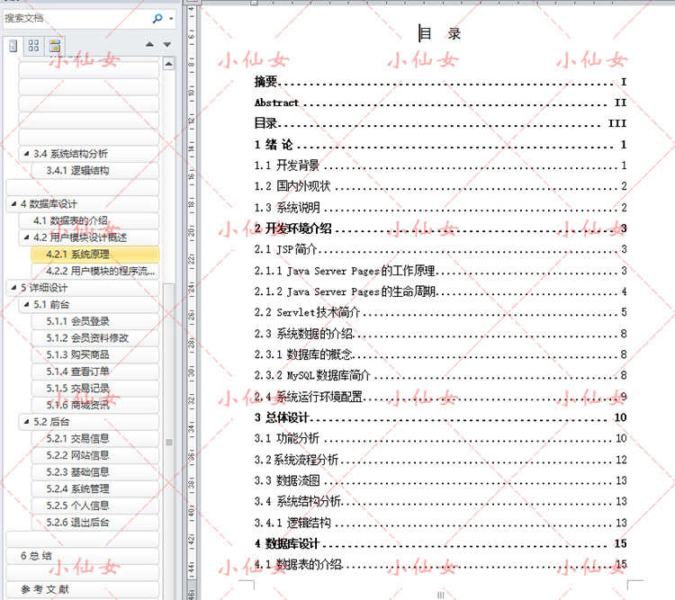The height and width of the screenshot is (600, 675).
Task: Collapse the 3.4 系统结构分析 heading
Action: [26, 153]
